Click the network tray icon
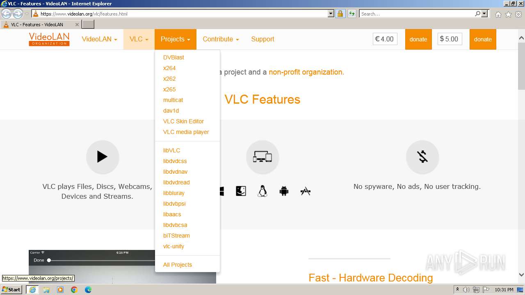Viewport: 525px width, 295px height. tap(476, 290)
